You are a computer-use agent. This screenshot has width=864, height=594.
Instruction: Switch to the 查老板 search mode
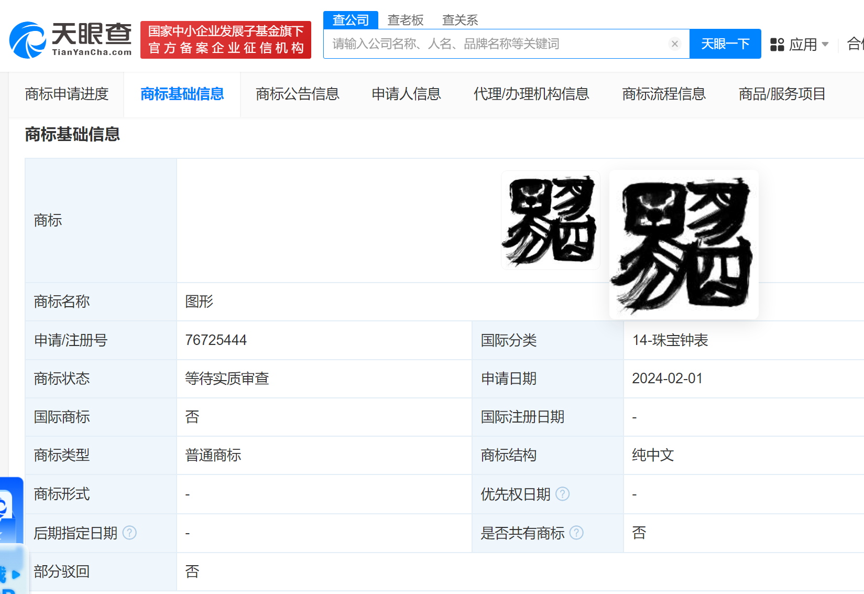click(x=405, y=19)
